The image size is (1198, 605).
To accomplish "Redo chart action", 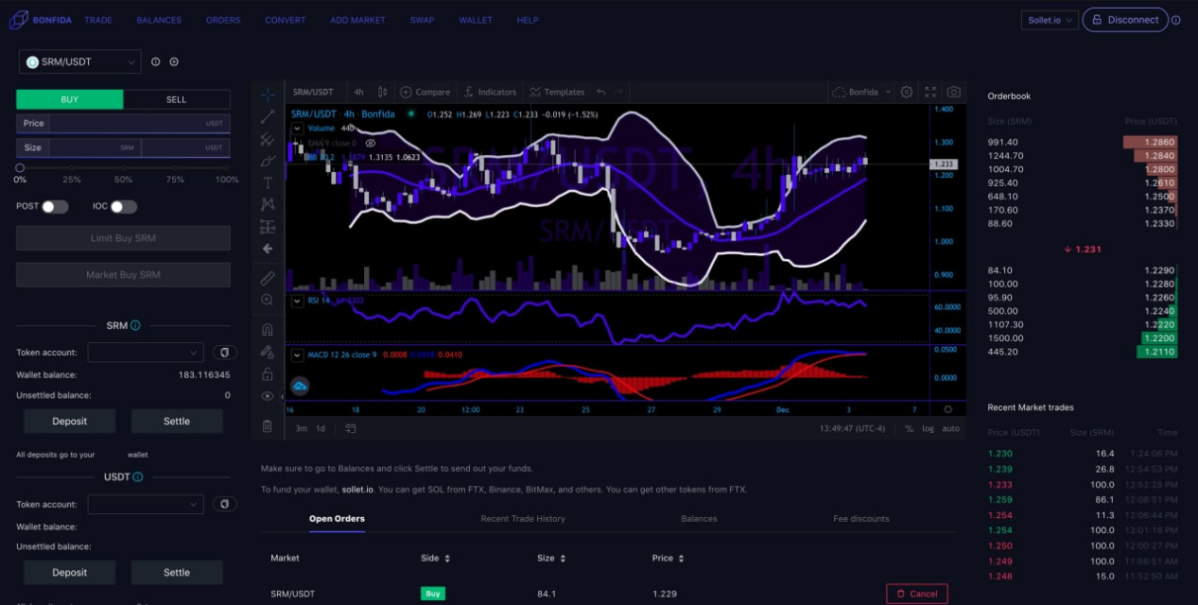I will click(619, 92).
